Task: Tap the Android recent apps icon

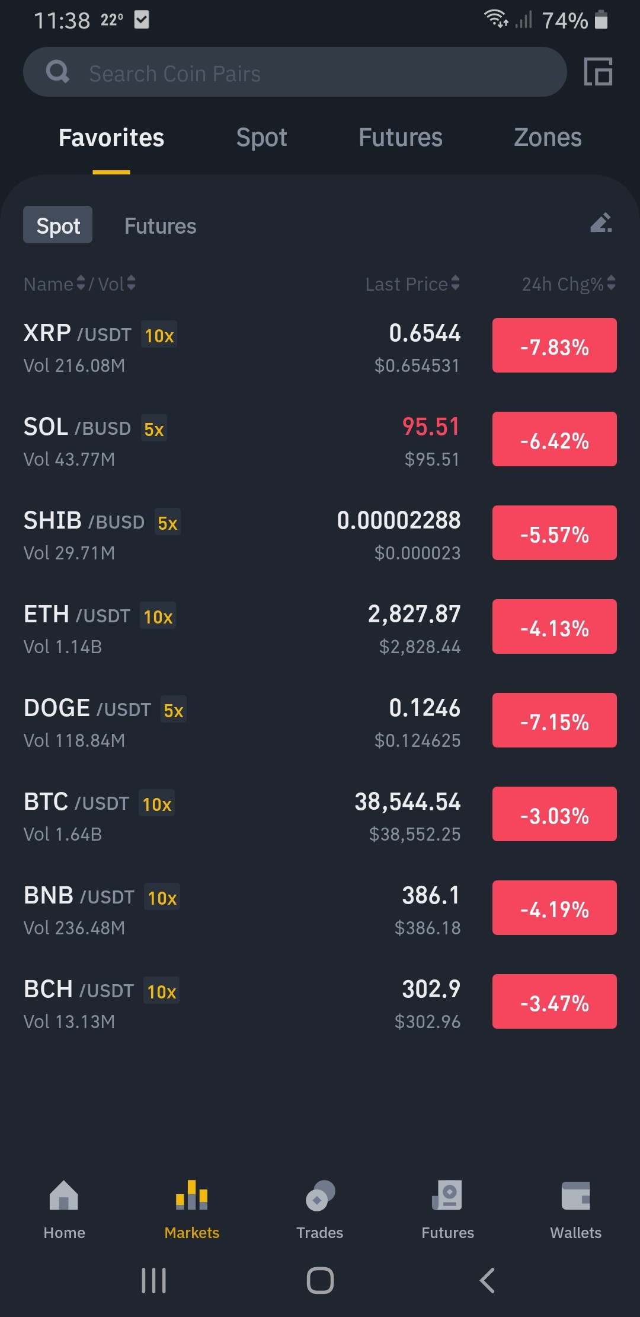Action: pos(153,1280)
